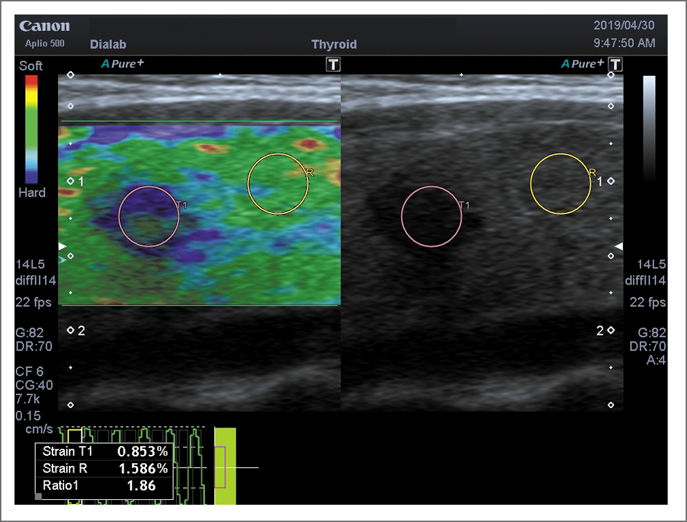Click the white focus triangle beside the elastogram
The image size is (687, 522).
(x=64, y=246)
